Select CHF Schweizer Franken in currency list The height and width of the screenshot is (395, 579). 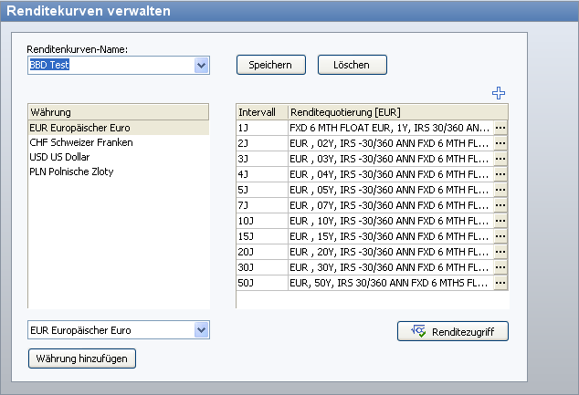pyautogui.click(x=81, y=142)
